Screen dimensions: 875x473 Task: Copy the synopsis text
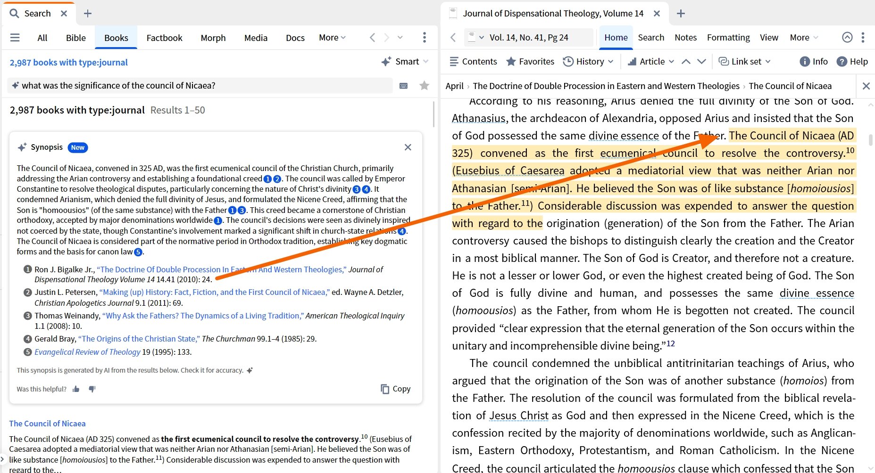point(396,389)
